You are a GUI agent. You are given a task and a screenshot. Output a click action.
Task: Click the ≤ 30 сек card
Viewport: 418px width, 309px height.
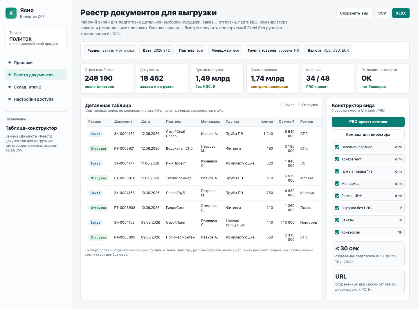point(368,254)
